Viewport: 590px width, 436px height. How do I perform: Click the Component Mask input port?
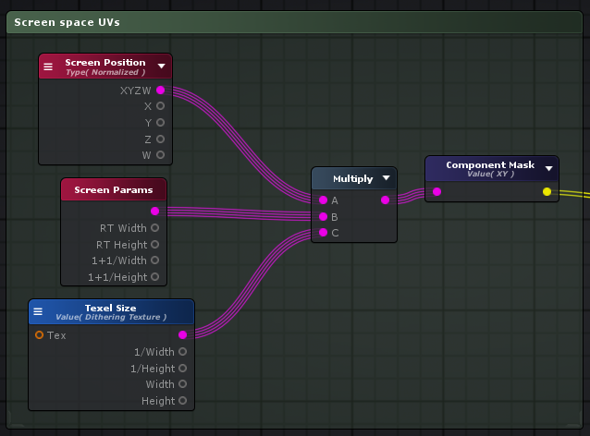tap(436, 192)
